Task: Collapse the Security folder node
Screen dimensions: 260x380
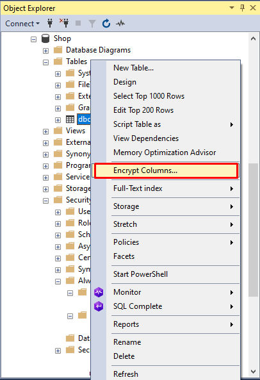Action: [x=45, y=201]
